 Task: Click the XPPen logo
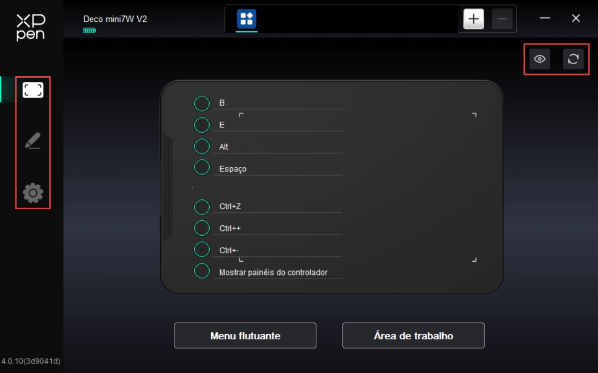[31, 27]
